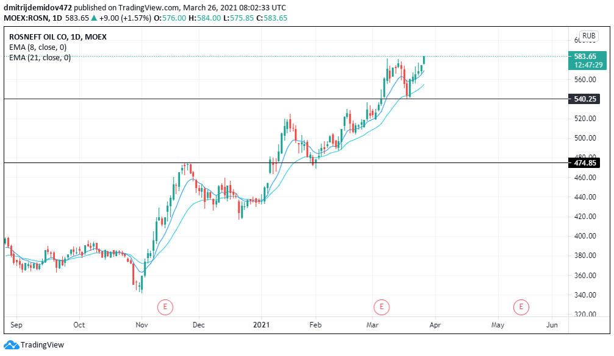Click the 500.00 price axis label
Screen dimensions: 614x356
[x=585, y=138]
